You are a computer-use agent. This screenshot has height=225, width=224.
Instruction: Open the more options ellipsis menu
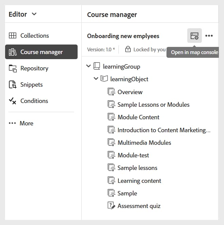click(x=209, y=36)
